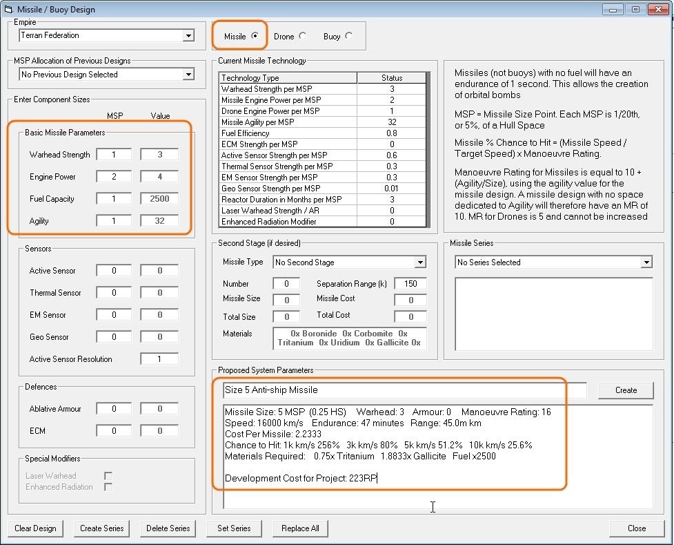Click the Set Series button
Image resolution: width=674 pixels, height=545 pixels.
point(234,528)
